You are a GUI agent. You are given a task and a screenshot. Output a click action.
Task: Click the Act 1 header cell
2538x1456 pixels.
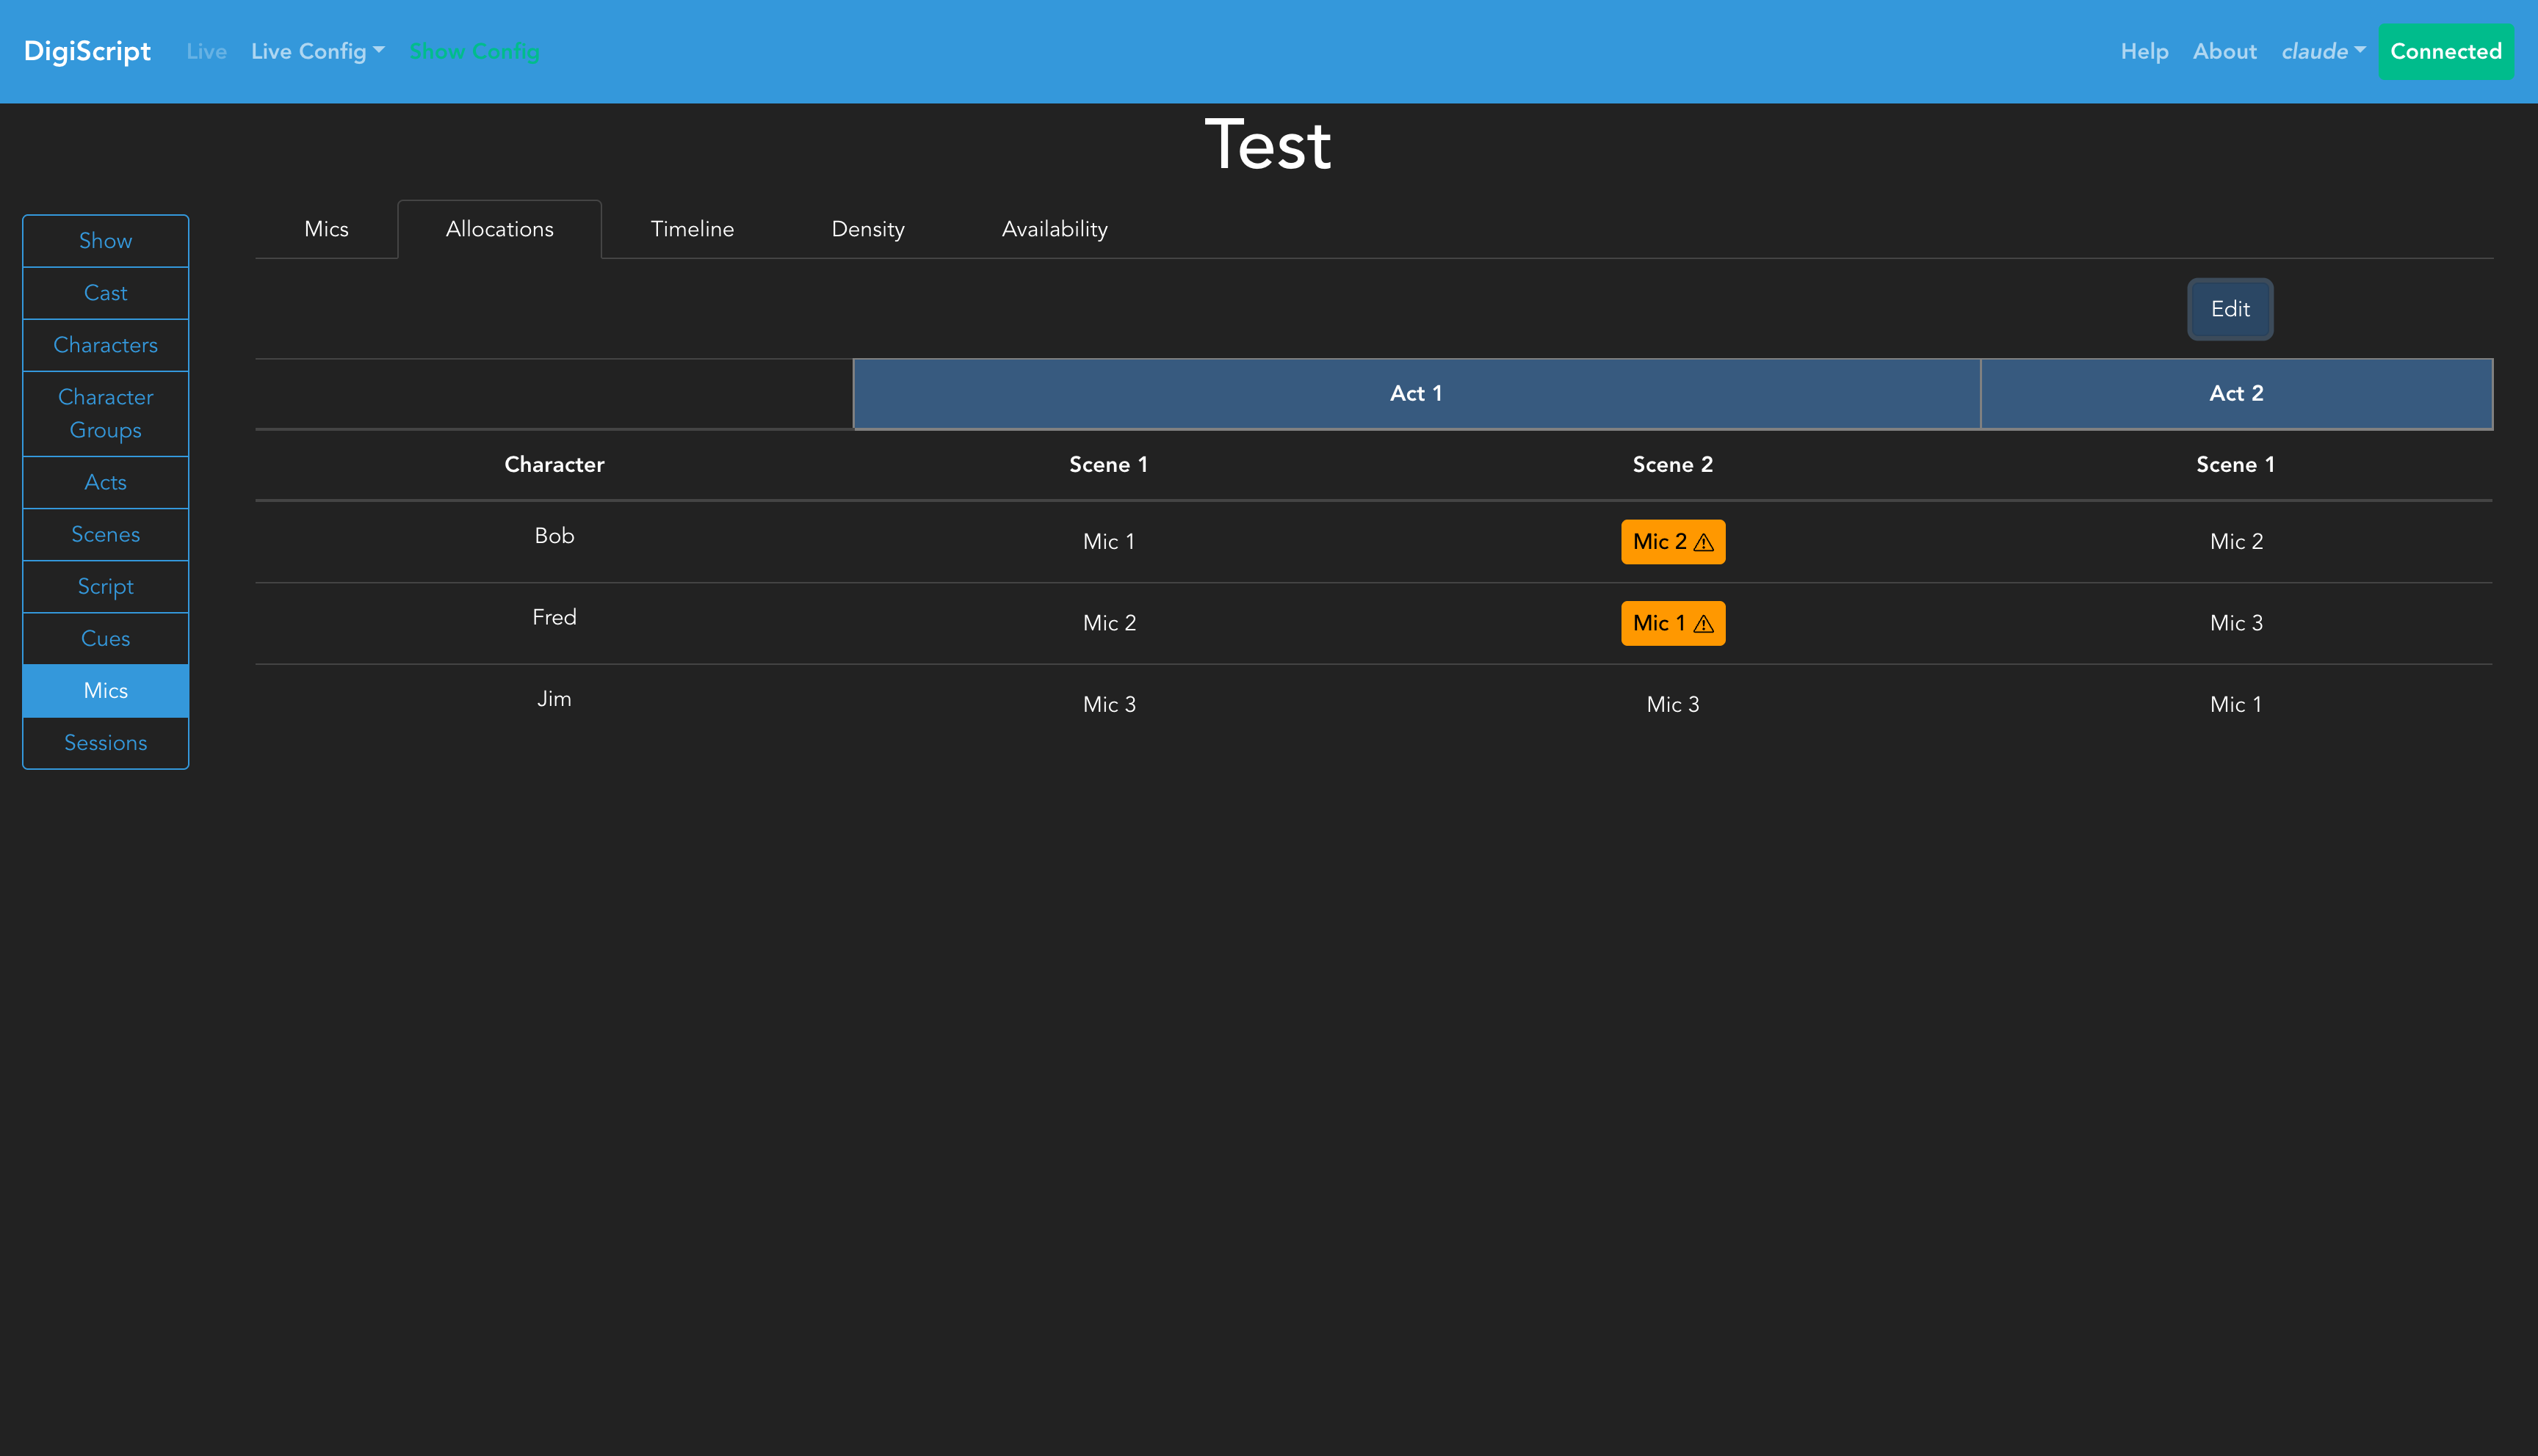pyautogui.click(x=1416, y=393)
